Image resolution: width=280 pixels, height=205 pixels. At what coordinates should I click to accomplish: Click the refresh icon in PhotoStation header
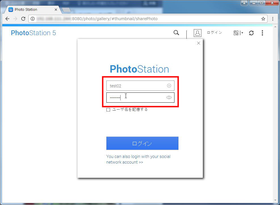pos(251,33)
